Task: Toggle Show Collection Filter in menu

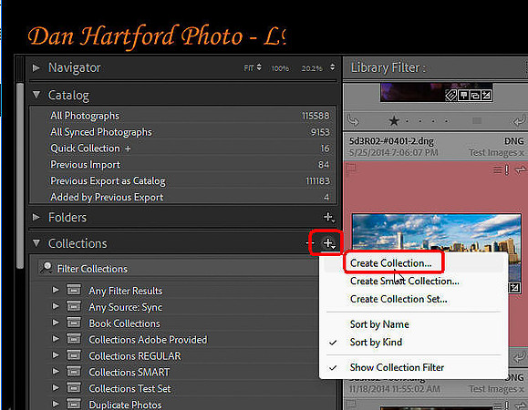Action: pyautogui.click(x=397, y=367)
